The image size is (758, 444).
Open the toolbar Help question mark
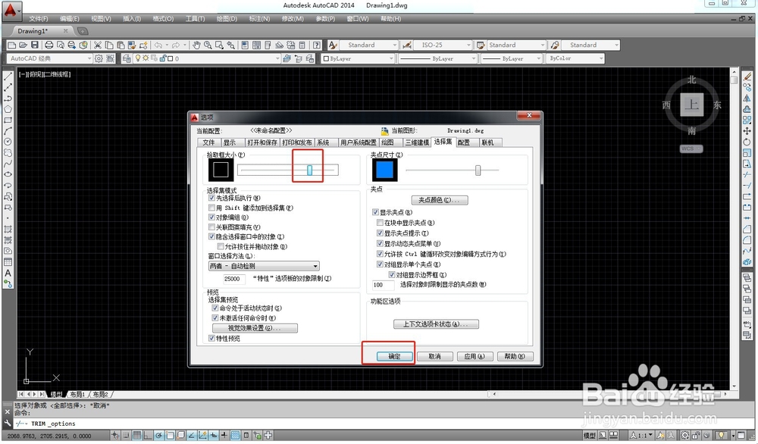tap(317, 45)
